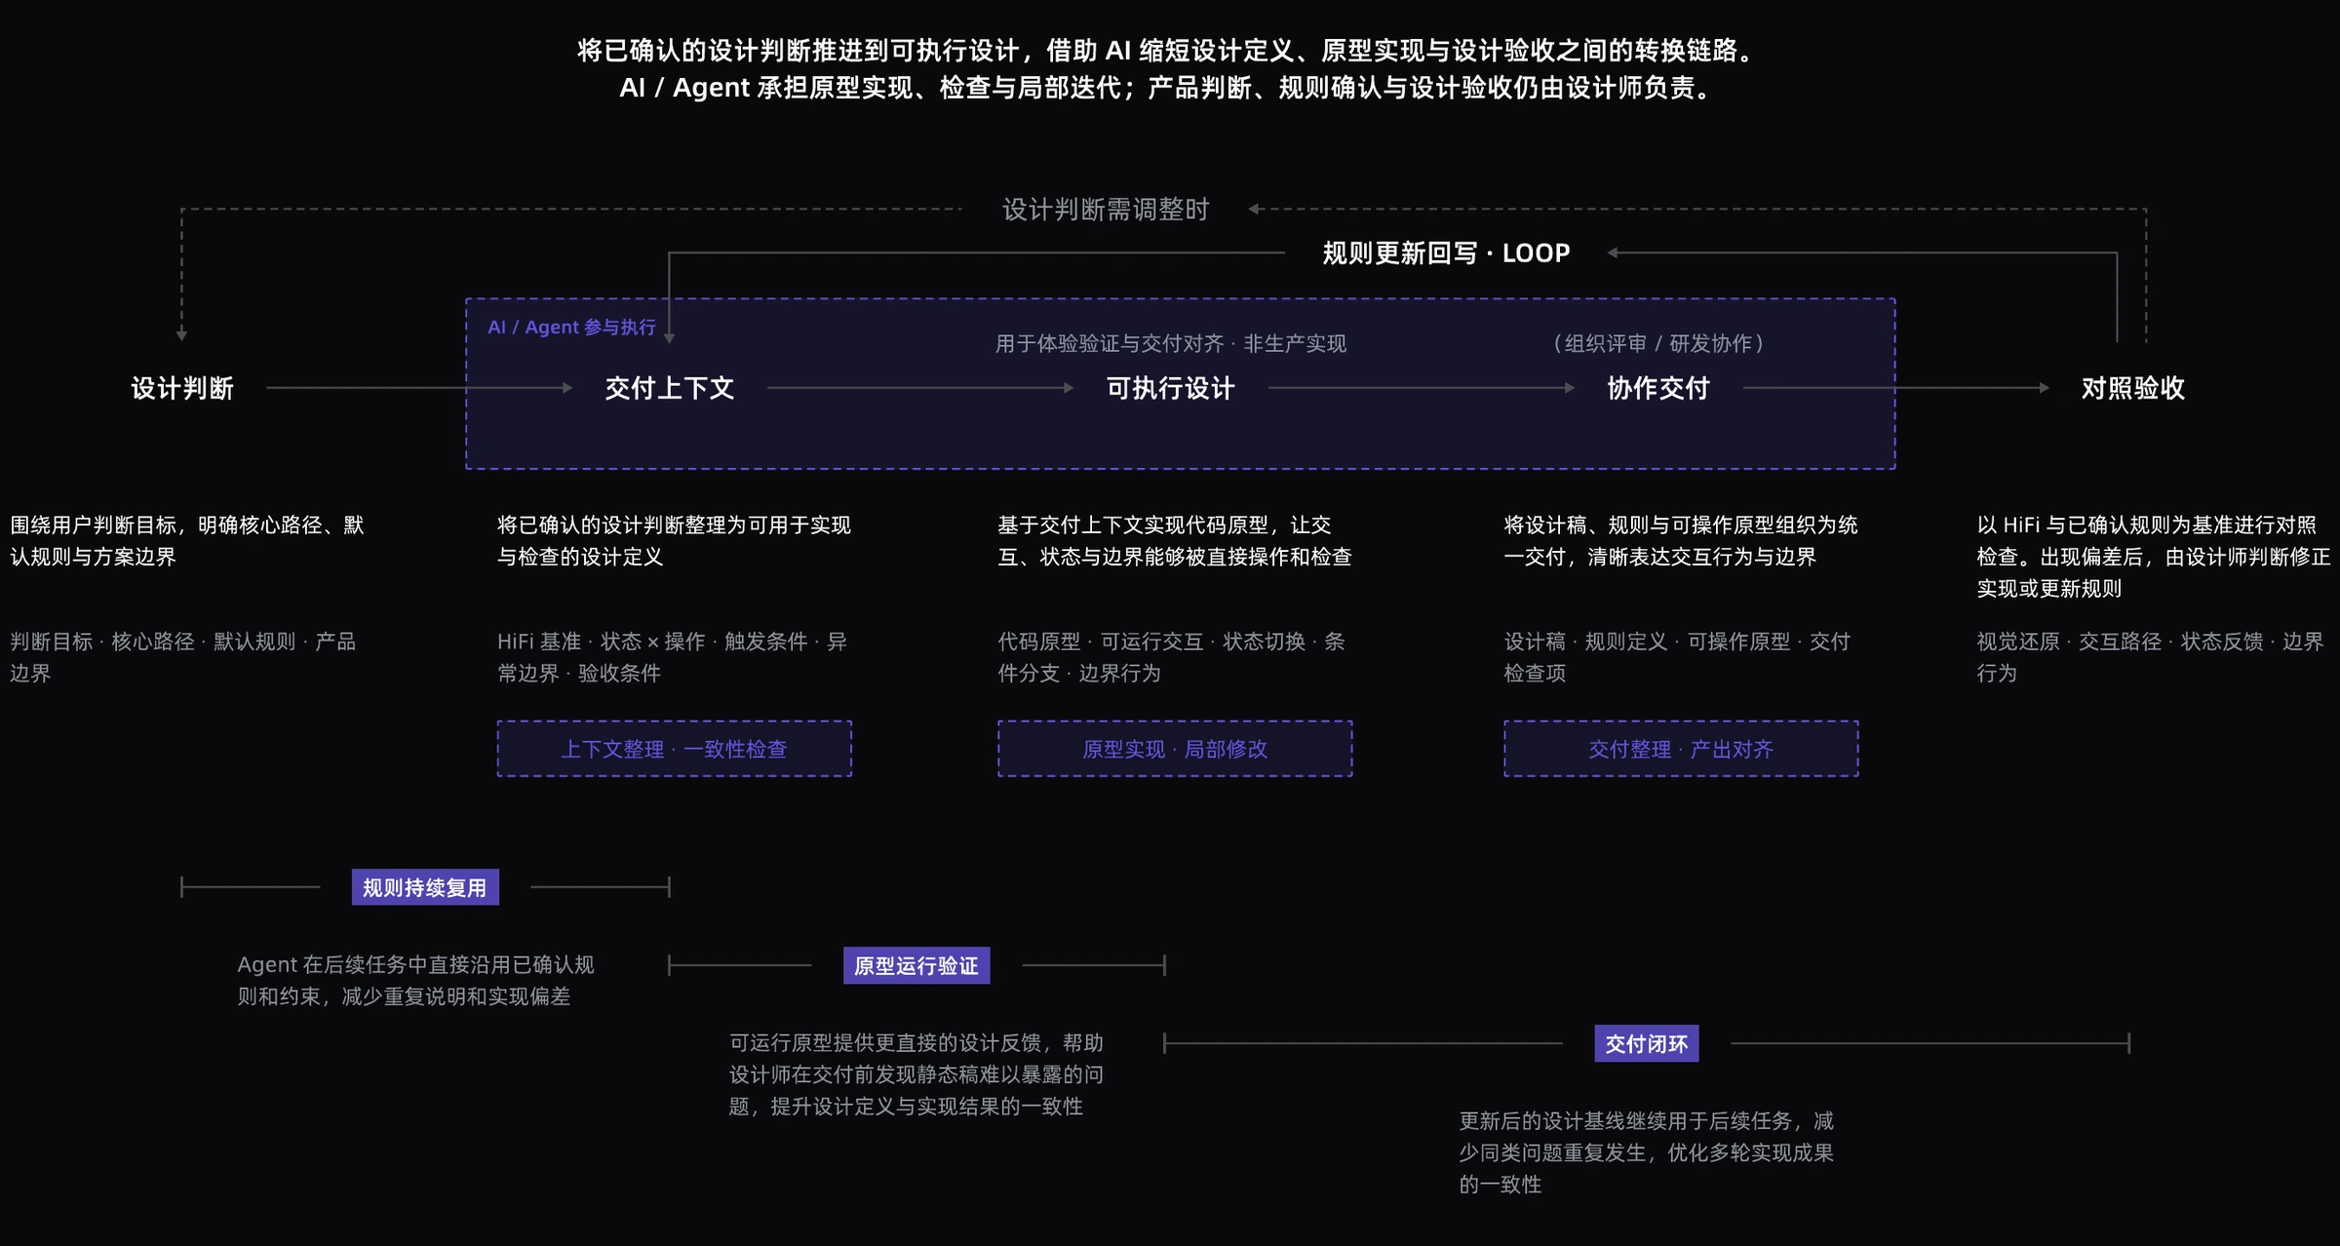This screenshot has height=1246, width=2340.
Task: Select the paragraph starting 可运行原型提供更直接
Action: coord(916,1074)
